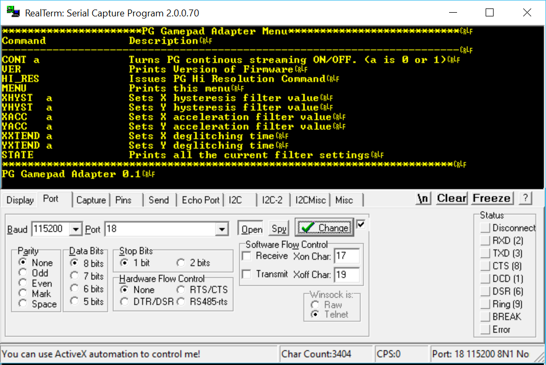
Task: Click the RealTerm application icon in title bar
Action: [13, 12]
